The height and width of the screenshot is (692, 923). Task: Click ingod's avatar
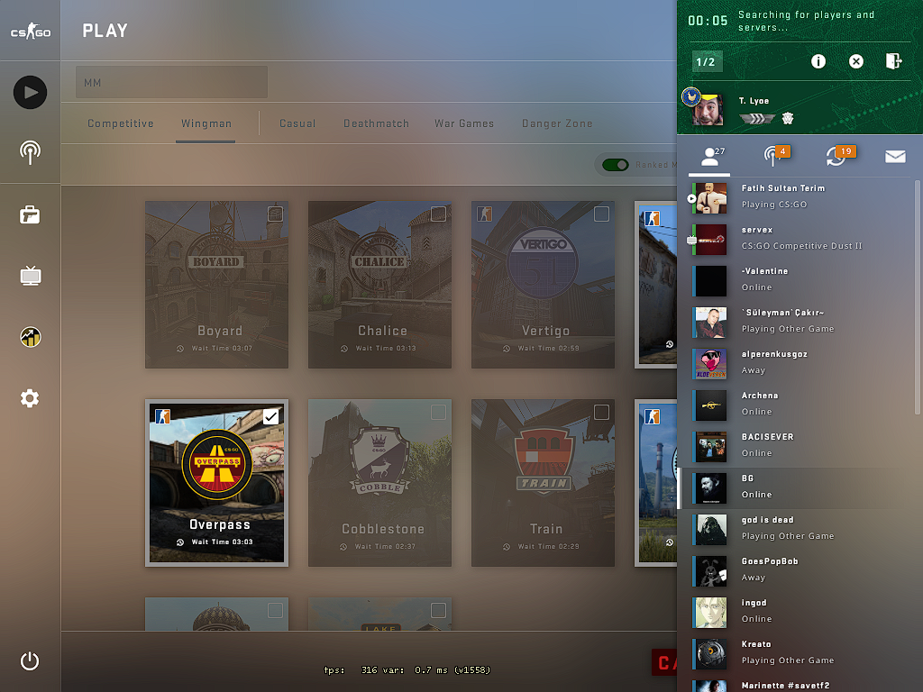710,613
